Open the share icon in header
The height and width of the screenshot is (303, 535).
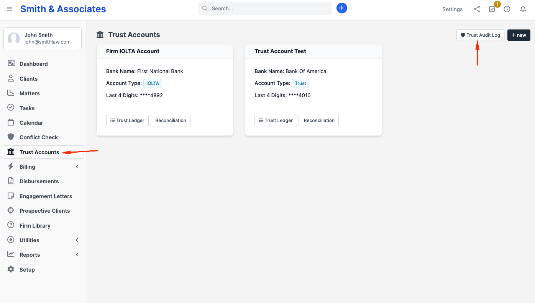pyautogui.click(x=477, y=9)
